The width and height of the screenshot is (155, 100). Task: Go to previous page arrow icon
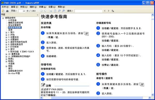[41, 11]
